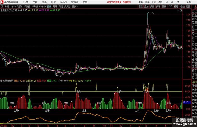Open the 发现 menu
Image resolution: width=197 pixels, height=127 pixels.
coord(53,2)
